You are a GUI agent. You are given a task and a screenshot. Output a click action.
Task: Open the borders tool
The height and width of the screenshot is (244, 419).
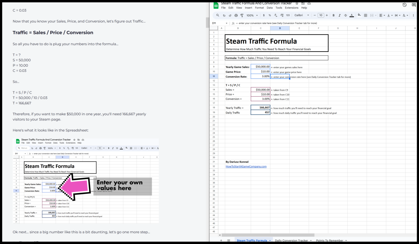coord(366,15)
